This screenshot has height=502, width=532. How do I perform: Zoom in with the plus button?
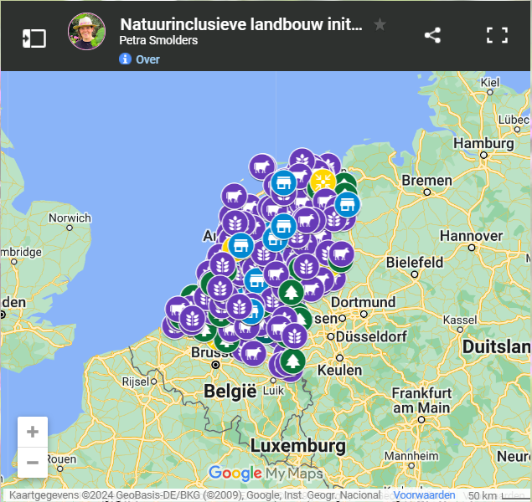tap(33, 432)
